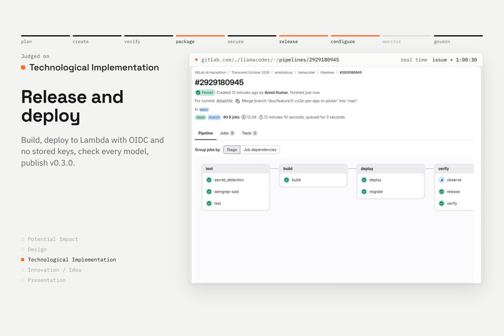The width and height of the screenshot is (504, 336).
Task: Click the latest badge
Action: point(200,118)
